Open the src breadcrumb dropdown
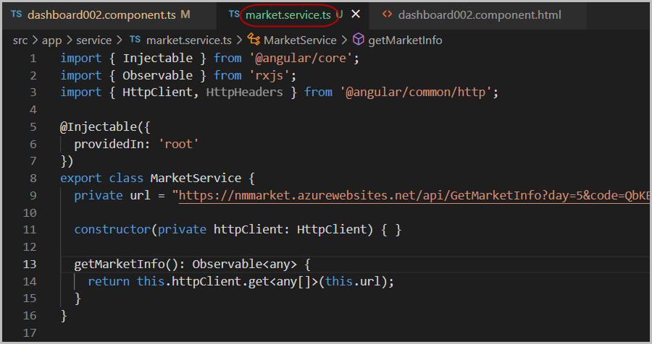Image resolution: width=652 pixels, height=344 pixels. pos(20,40)
